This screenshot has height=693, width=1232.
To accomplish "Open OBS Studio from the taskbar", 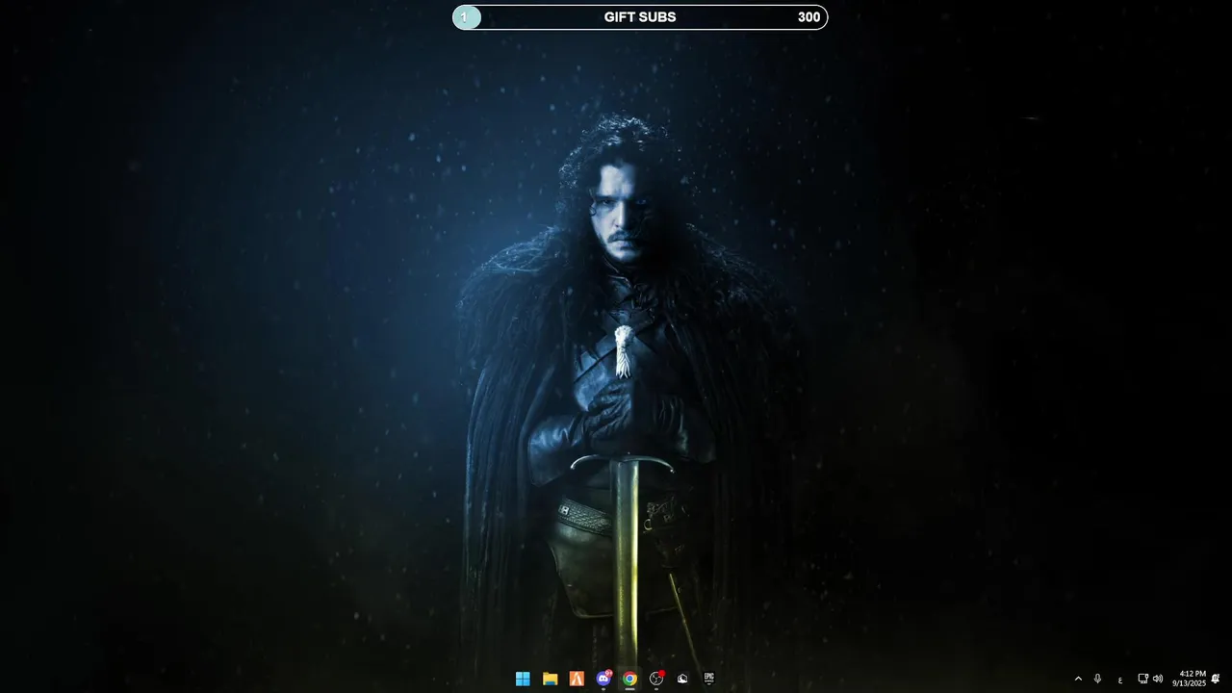I will 656,679.
